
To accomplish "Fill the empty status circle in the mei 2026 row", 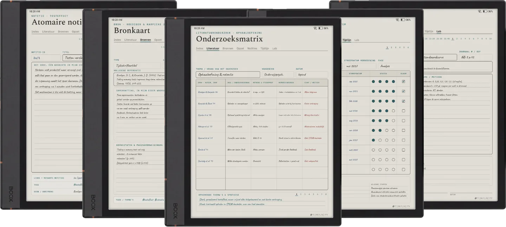I will coord(393,111).
